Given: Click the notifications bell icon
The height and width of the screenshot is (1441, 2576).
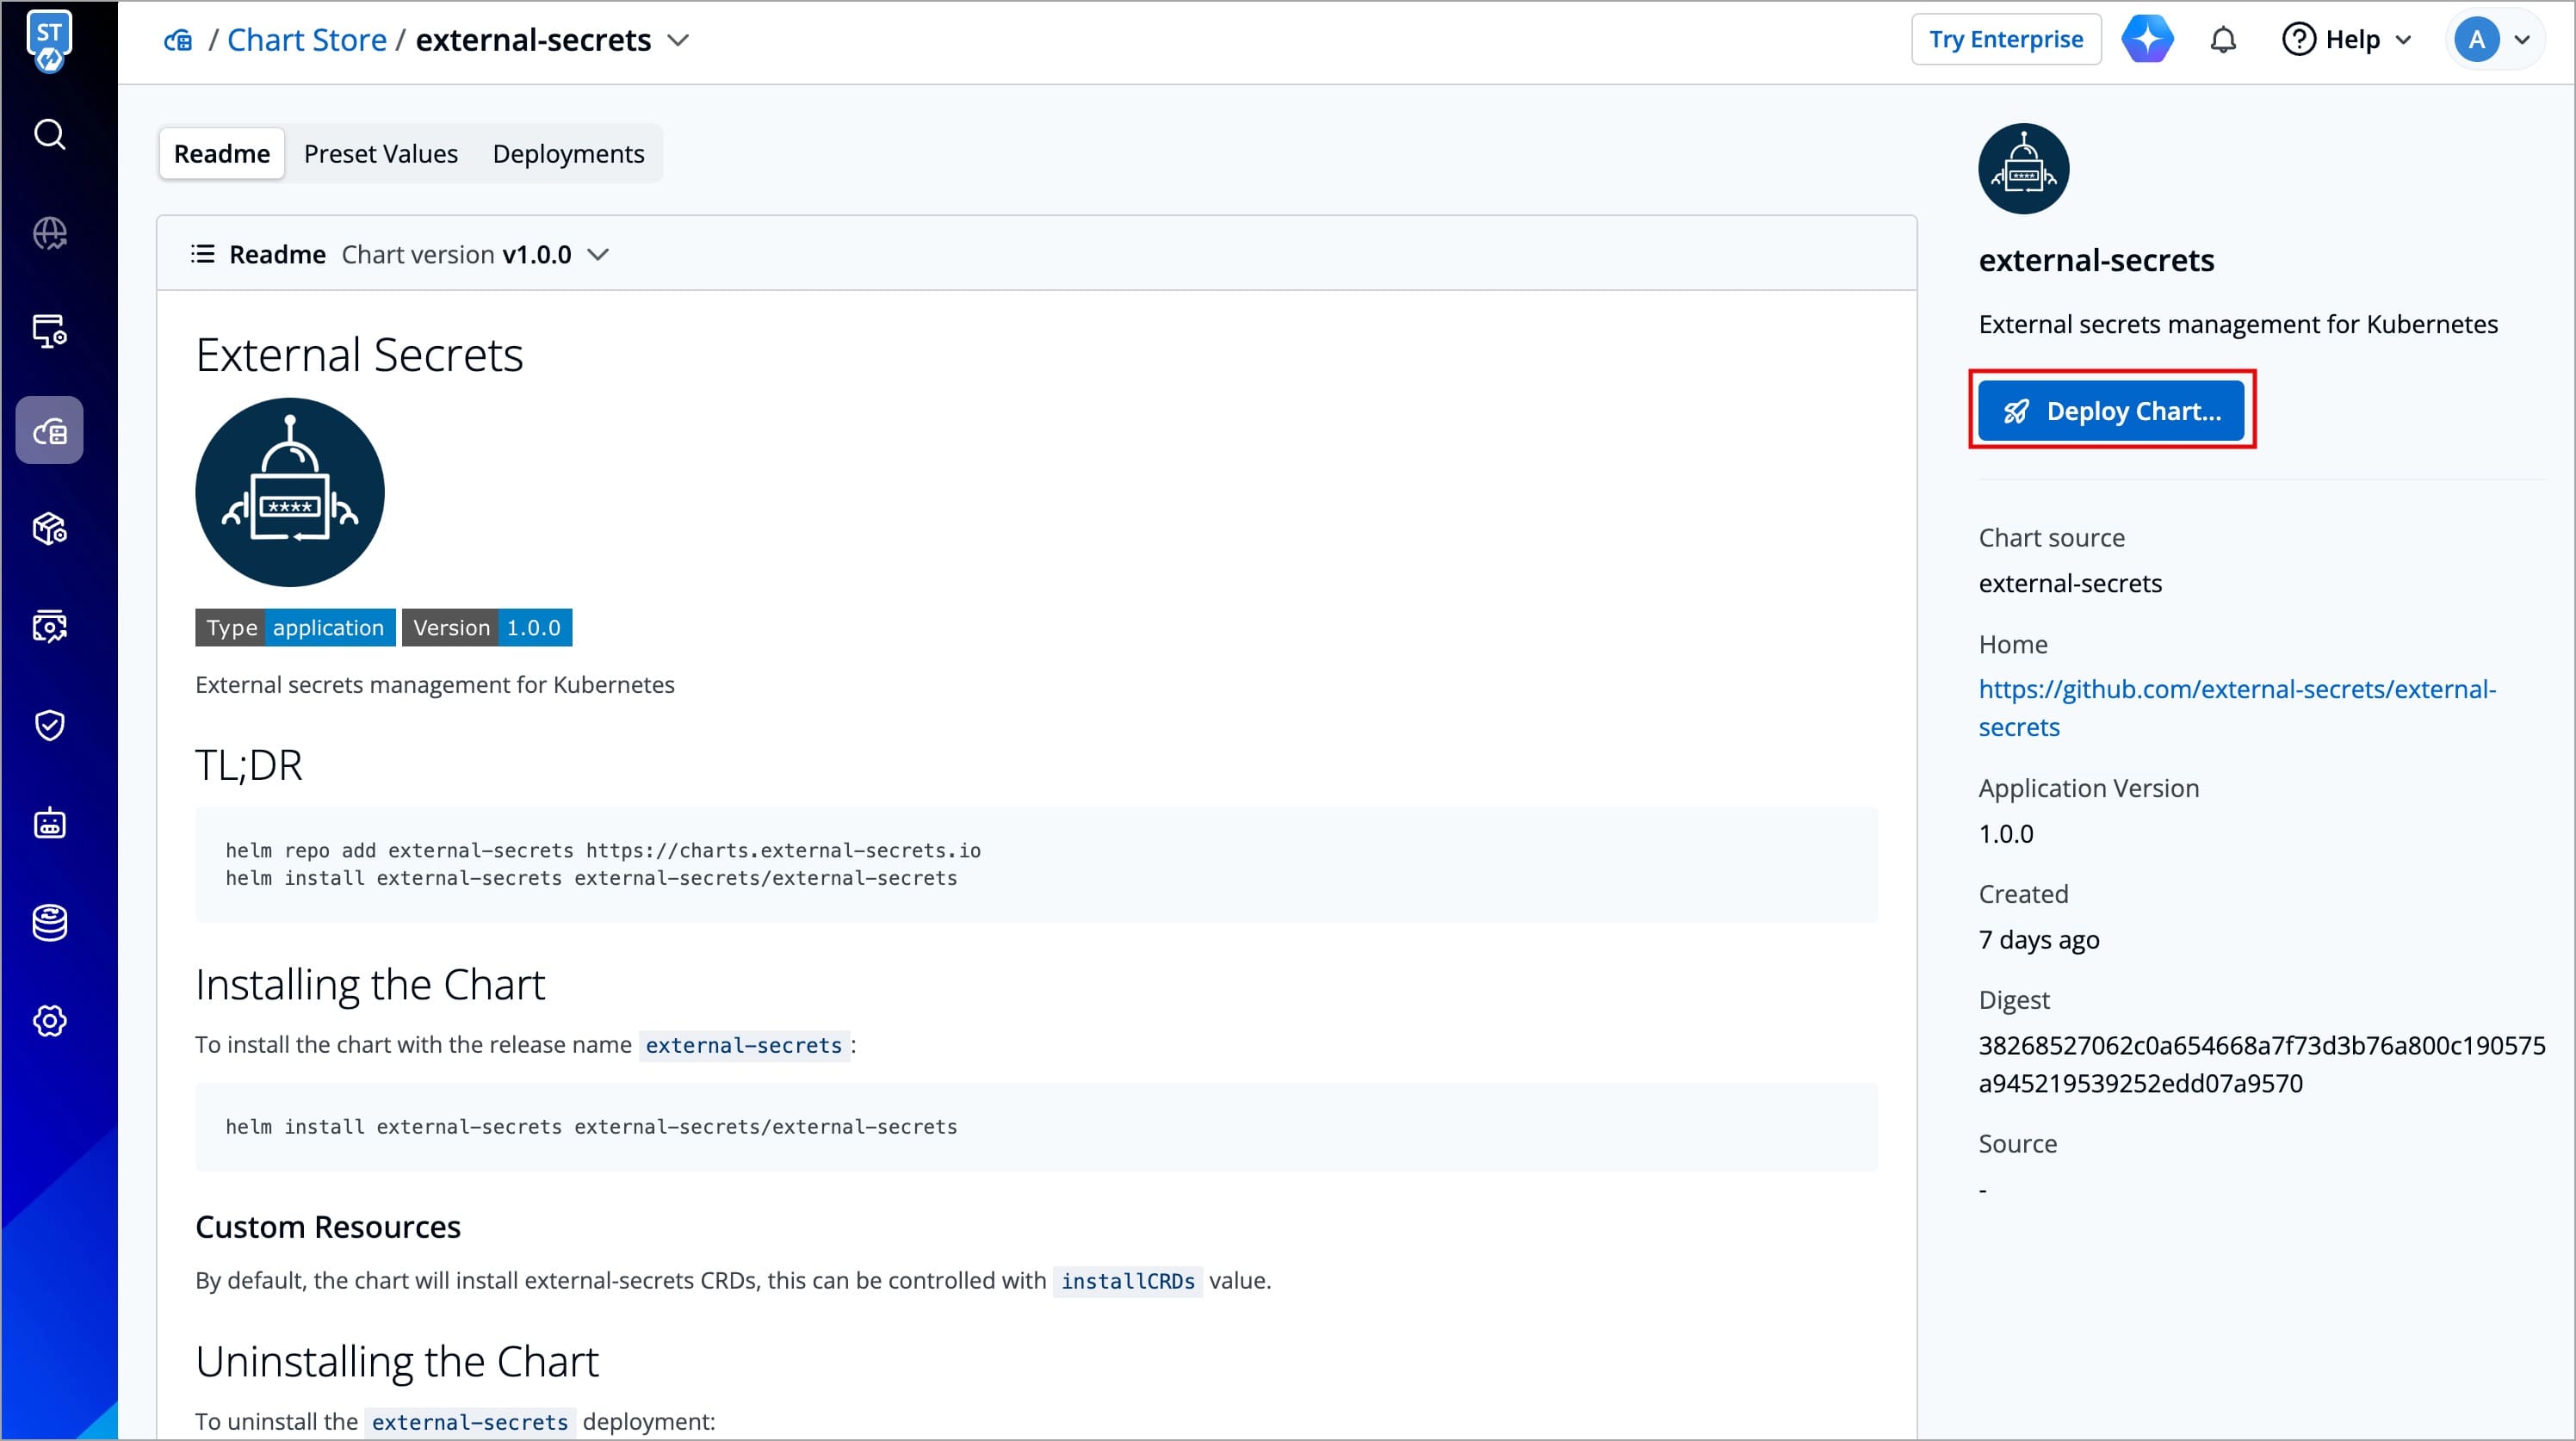Looking at the screenshot, I should point(2222,40).
